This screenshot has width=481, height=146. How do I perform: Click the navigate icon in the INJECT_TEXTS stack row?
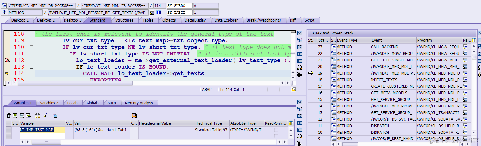(x=466, y=80)
